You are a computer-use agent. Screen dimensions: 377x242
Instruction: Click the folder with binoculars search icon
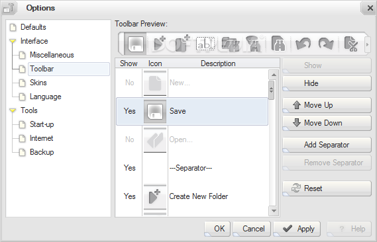click(x=231, y=44)
